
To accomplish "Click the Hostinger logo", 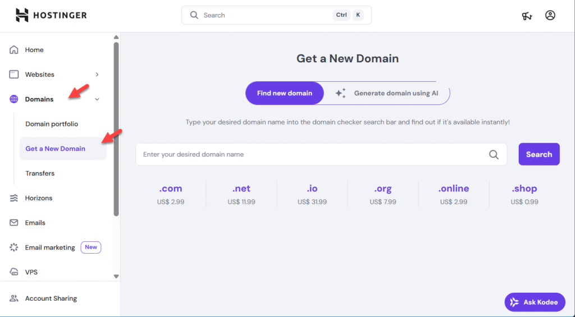I will pyautogui.click(x=51, y=15).
